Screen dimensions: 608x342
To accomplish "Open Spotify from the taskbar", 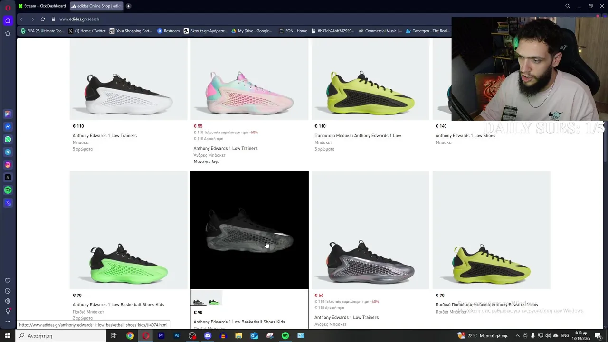I will point(285,336).
